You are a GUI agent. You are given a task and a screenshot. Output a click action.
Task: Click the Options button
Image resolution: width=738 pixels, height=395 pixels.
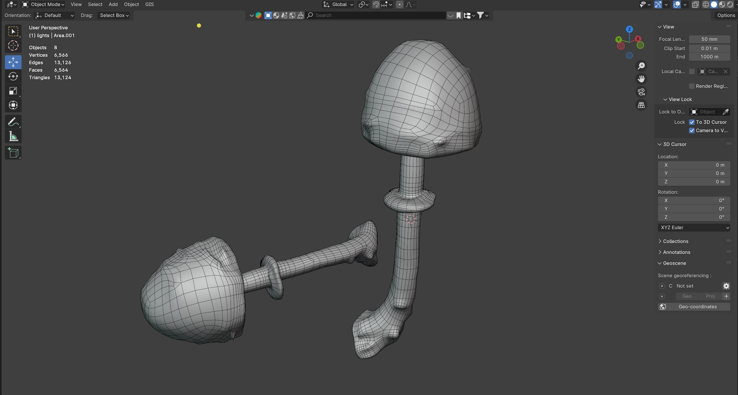coord(726,15)
